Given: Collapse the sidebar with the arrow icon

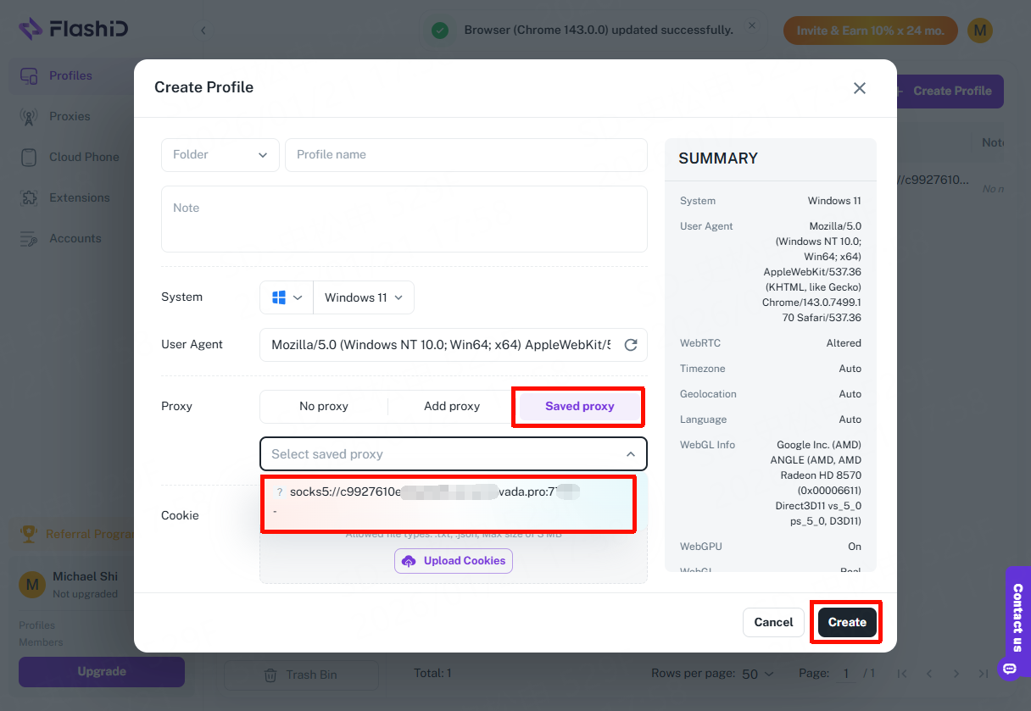Looking at the screenshot, I should point(203,31).
